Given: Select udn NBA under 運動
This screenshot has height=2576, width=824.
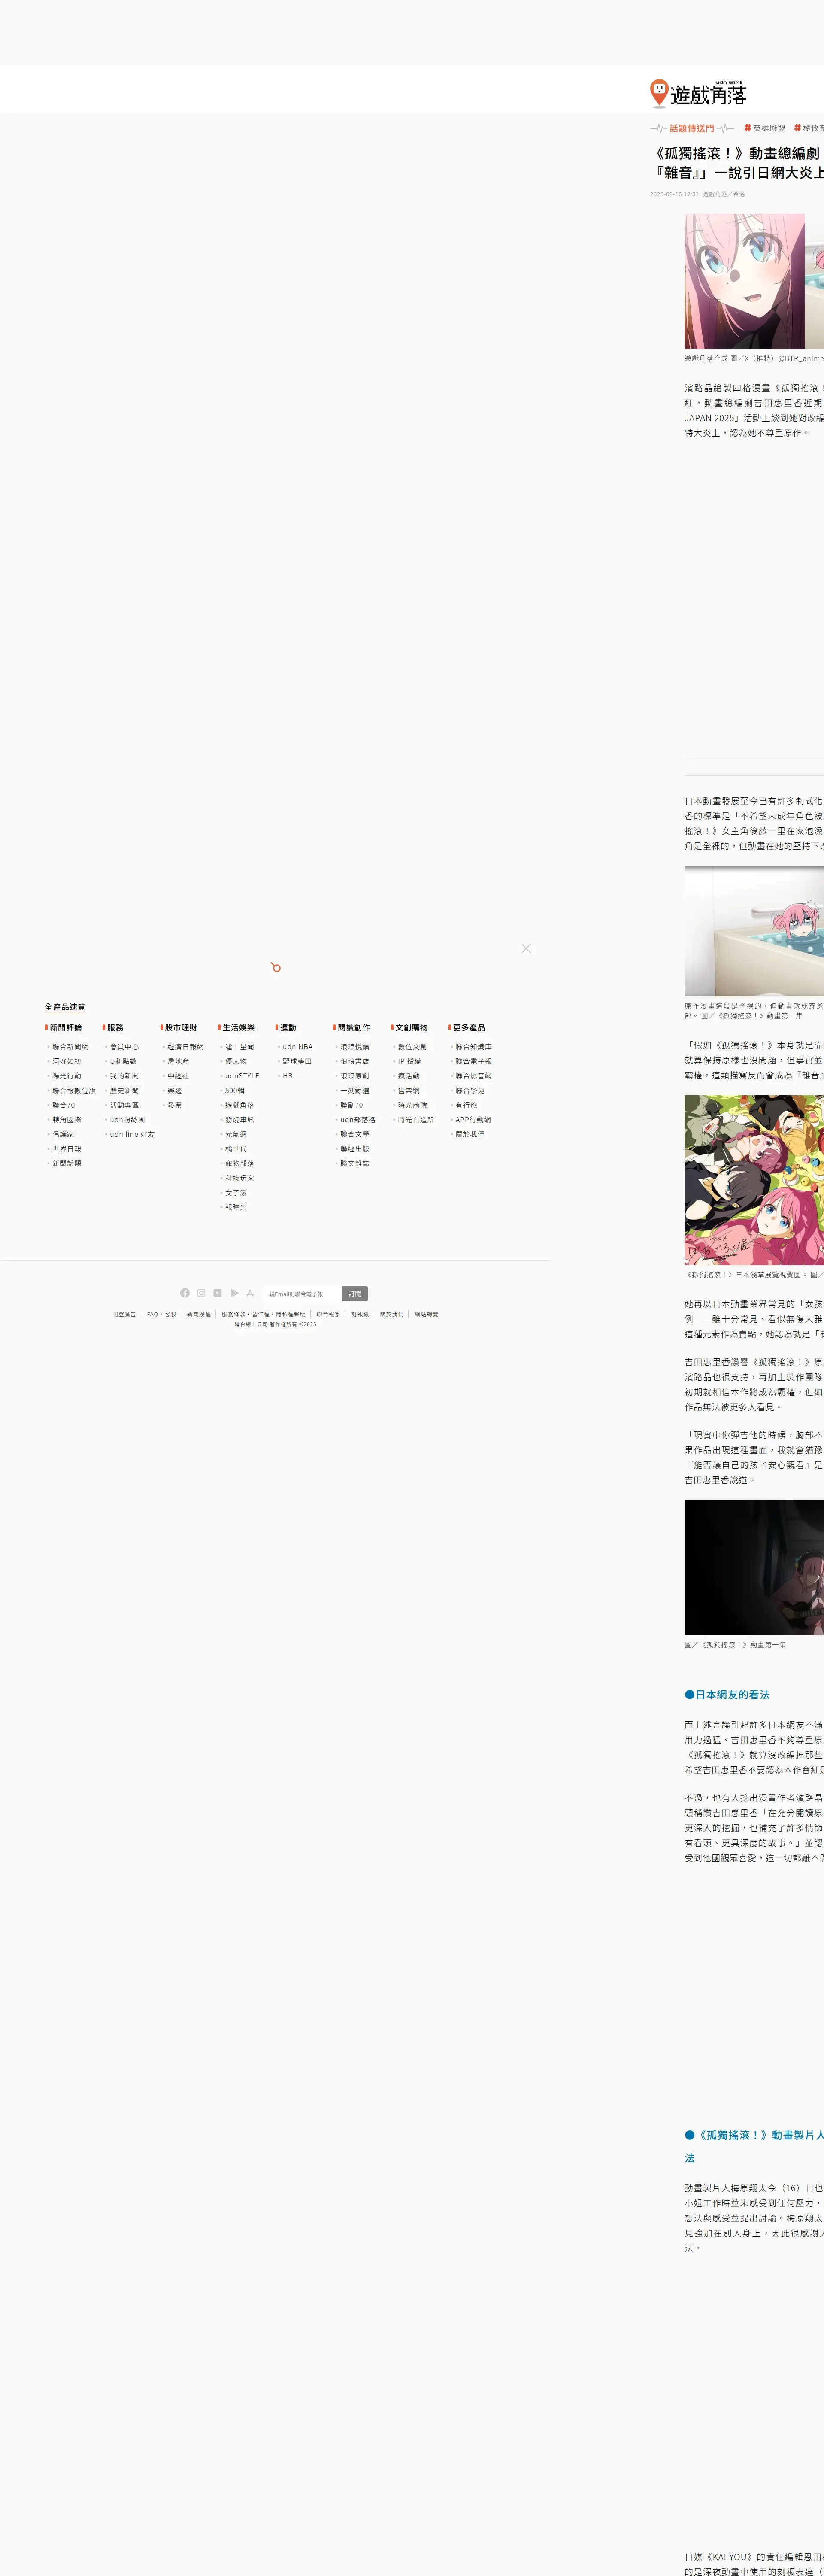Looking at the screenshot, I should coord(297,1047).
